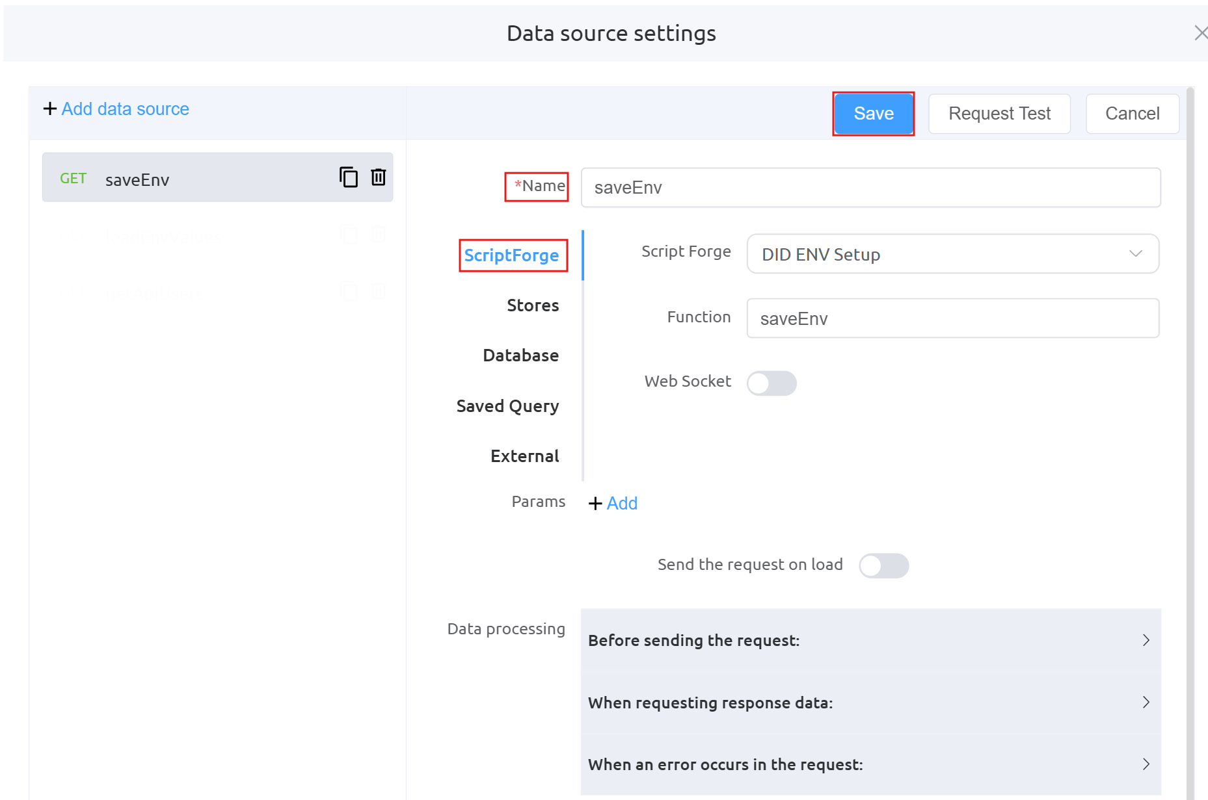Screen dimensions: 1208x800
Task: Turn on Send the request on load
Action: [x=883, y=565]
